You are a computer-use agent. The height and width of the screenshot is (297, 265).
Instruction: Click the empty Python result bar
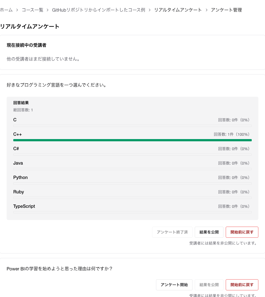click(132, 183)
